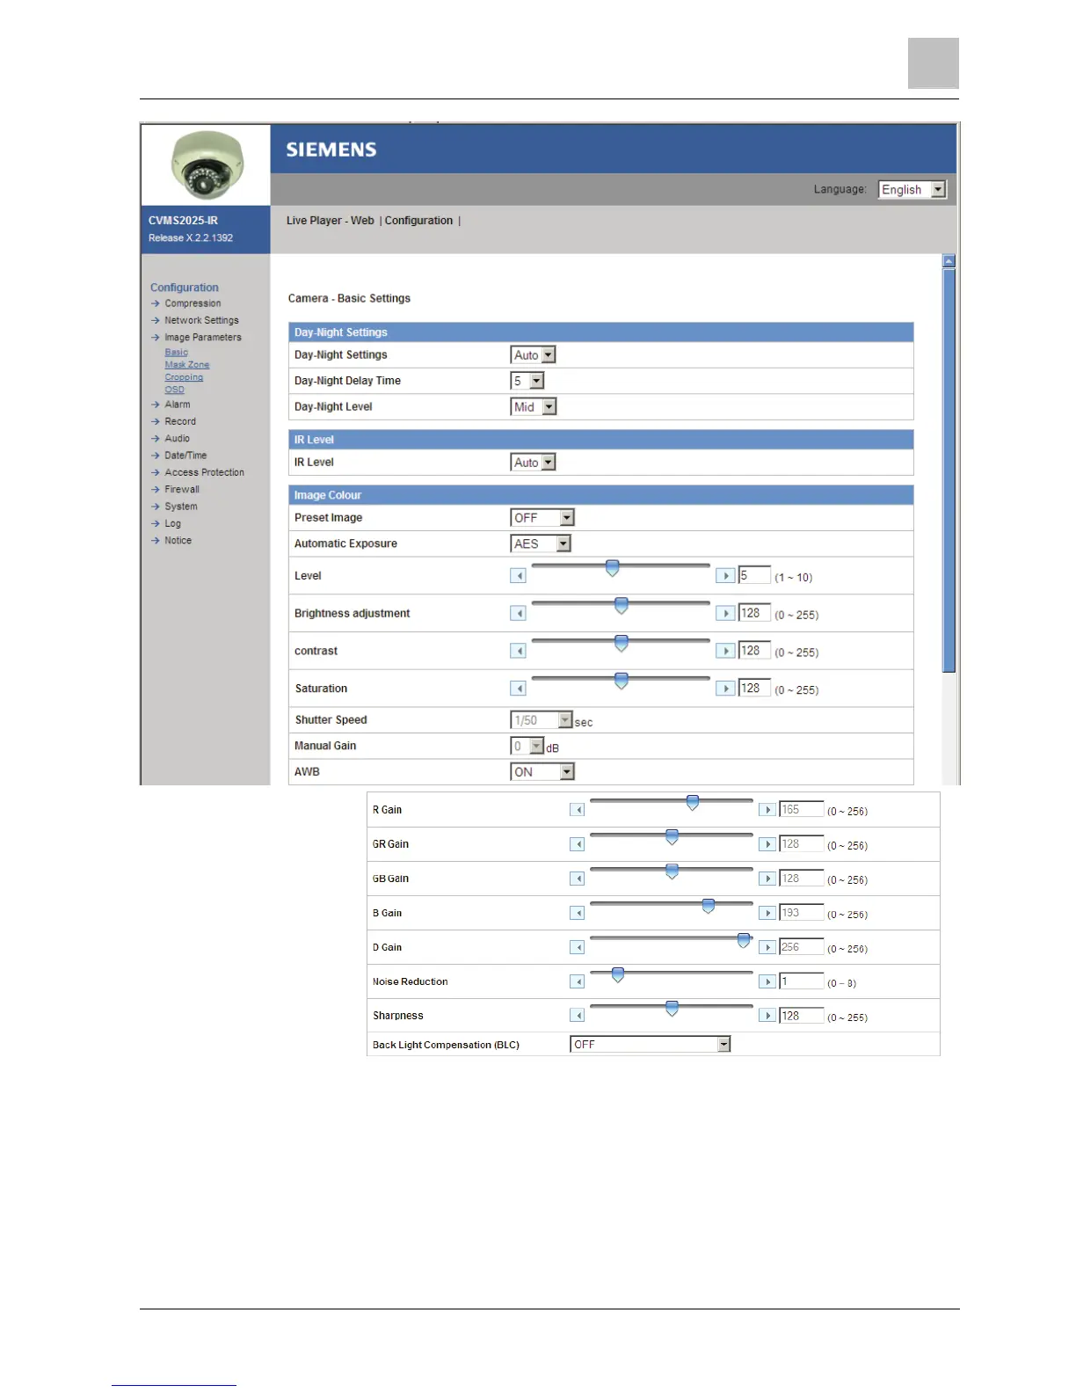1076x1393 pixels.
Task: Increase GB Gain with the right arrow
Action: tap(767, 879)
